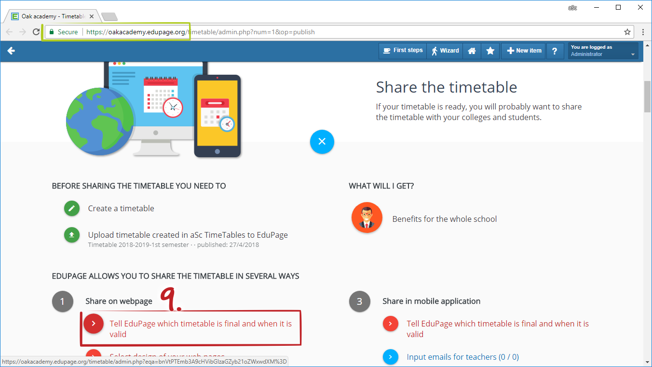652x367 pixels.
Task: Open the home icon in toolbar
Action: (x=472, y=51)
